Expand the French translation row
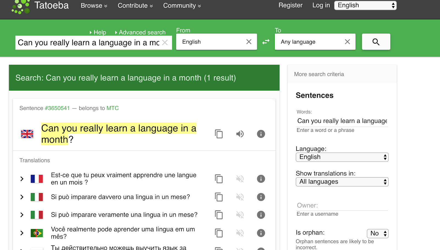The image size is (440, 250). click(22, 179)
